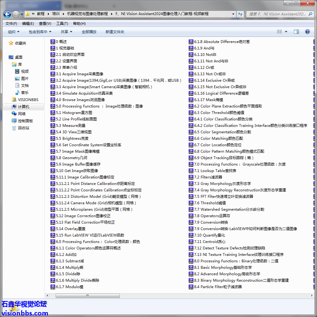Expand the 包含到库中 dropdown
Image resolution: width=317 pixels, height=317 pixels.
[40, 32]
